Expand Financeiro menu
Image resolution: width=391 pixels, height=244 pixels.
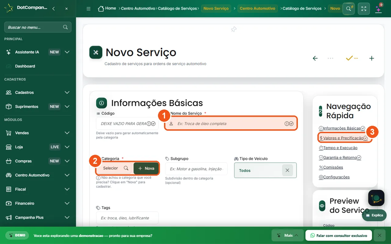(x=67, y=203)
